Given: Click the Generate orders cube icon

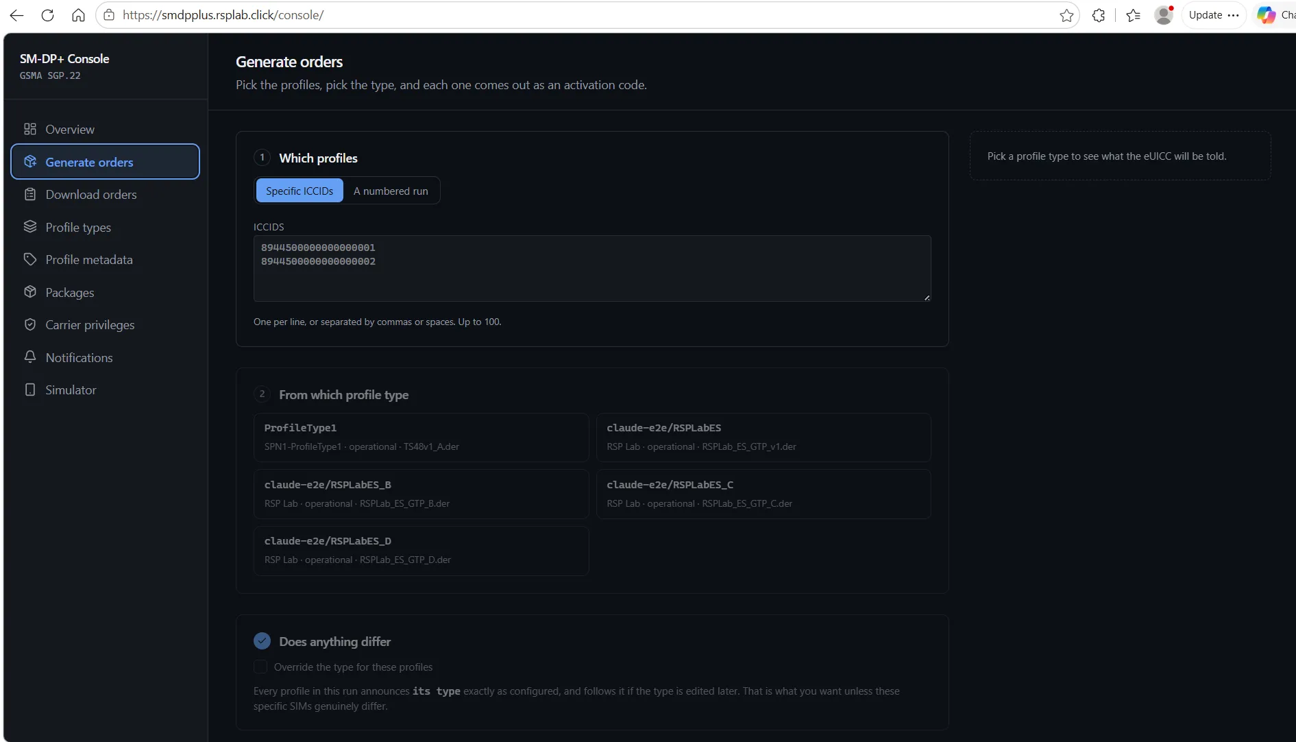Looking at the screenshot, I should click(x=30, y=162).
